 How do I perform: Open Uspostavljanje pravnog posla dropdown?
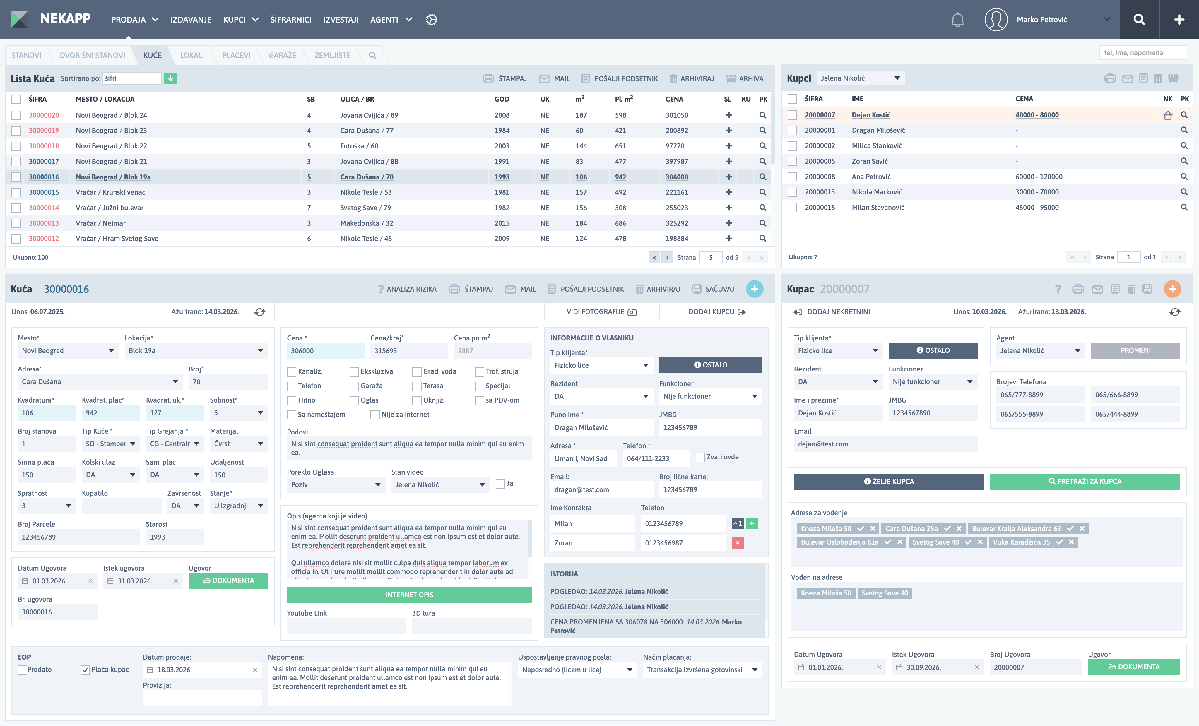[x=577, y=670]
